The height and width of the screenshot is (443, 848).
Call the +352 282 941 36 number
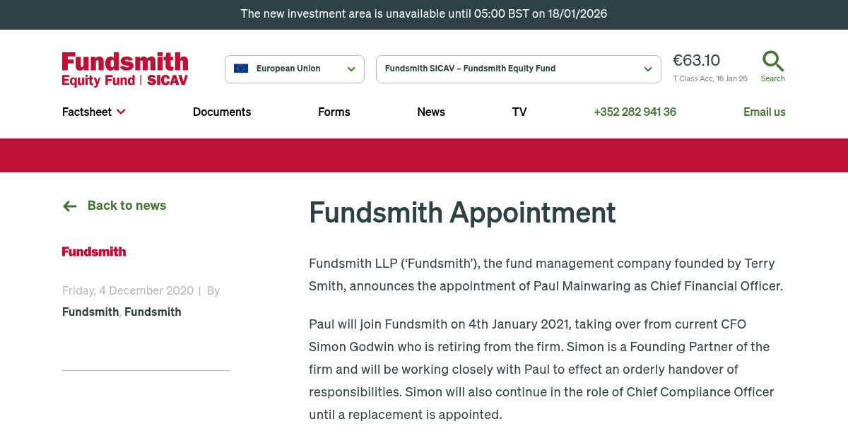635,112
